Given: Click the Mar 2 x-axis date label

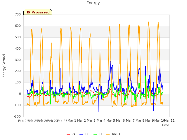Looking at the screenshot, I should click(82, 120).
